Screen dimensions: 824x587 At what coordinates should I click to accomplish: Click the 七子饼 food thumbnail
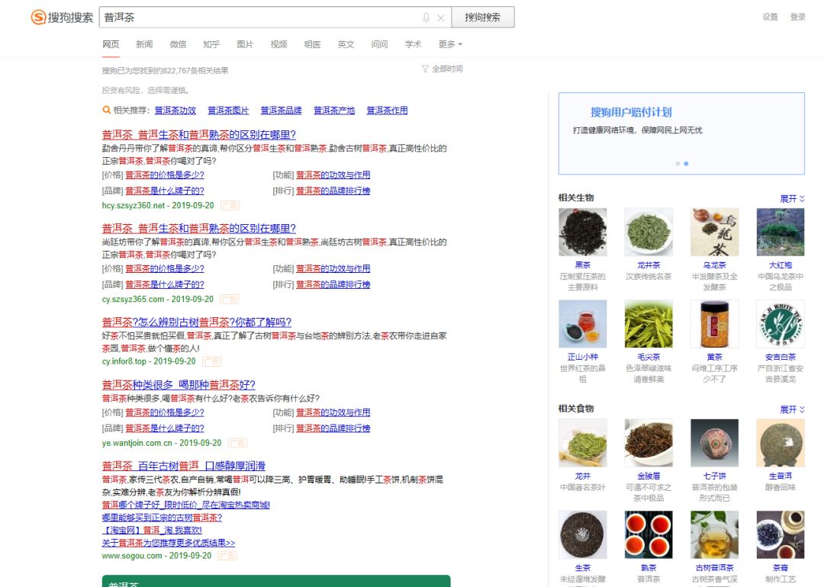pyautogui.click(x=714, y=442)
